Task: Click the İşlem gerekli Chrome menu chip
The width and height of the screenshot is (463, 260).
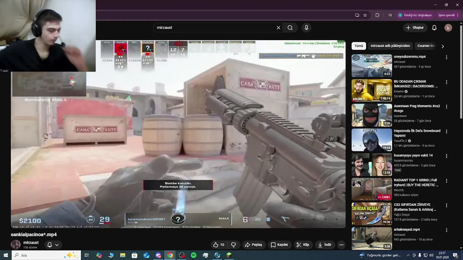Action: pyautogui.click(x=448, y=15)
